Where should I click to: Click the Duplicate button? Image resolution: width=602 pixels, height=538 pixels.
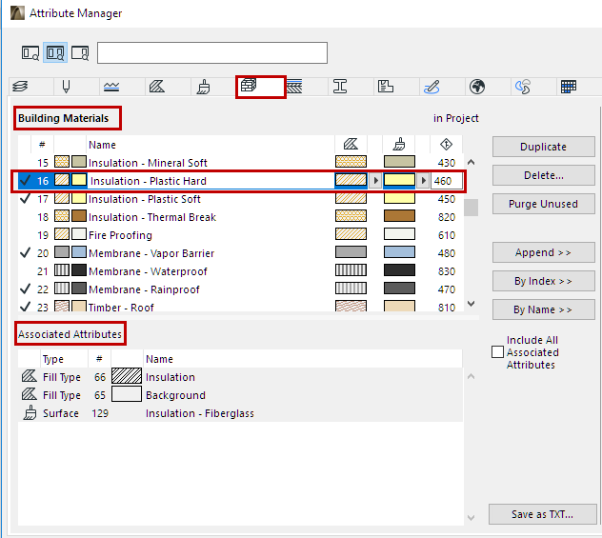point(543,147)
